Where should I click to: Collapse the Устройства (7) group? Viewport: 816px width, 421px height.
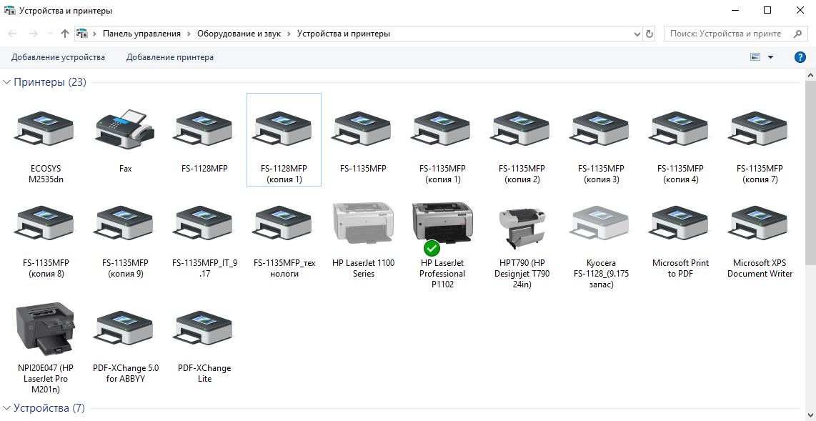(6, 408)
